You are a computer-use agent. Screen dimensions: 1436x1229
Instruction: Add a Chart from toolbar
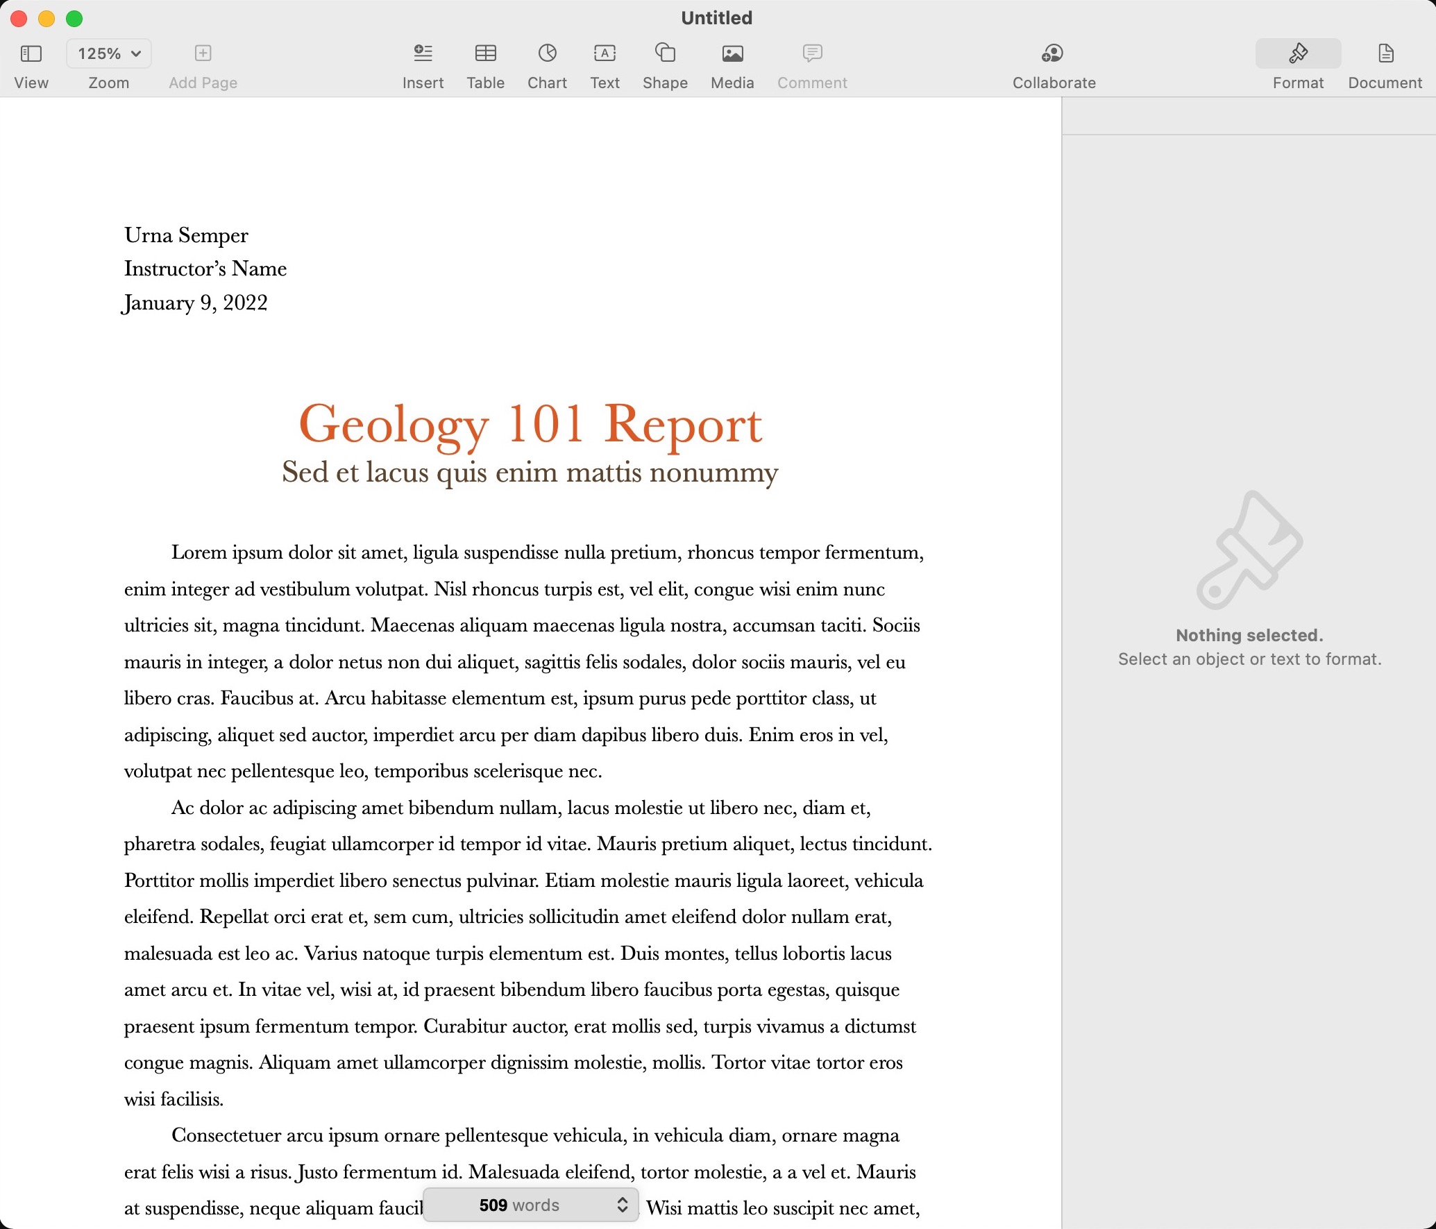pos(547,53)
